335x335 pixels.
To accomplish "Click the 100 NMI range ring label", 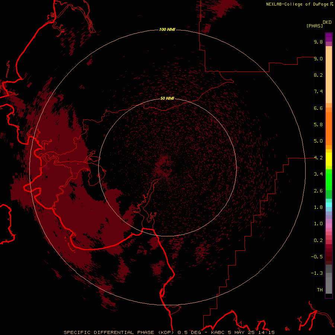I will coord(167,29).
